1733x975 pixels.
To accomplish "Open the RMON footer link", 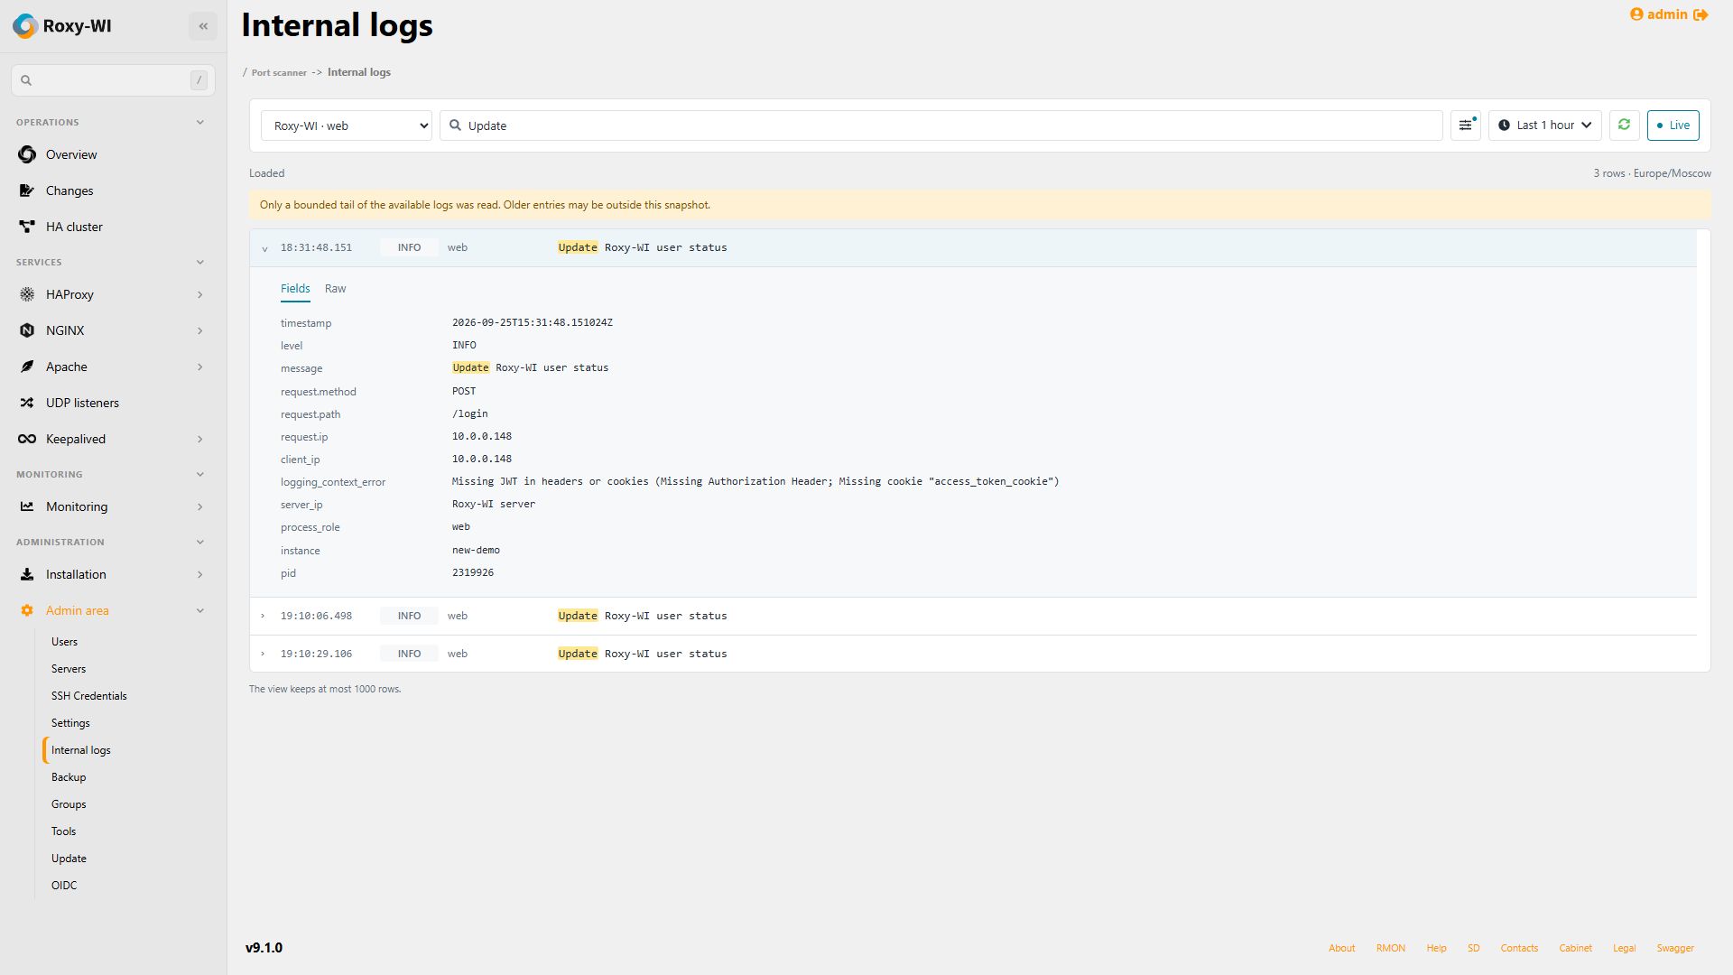I will (x=1391, y=948).
